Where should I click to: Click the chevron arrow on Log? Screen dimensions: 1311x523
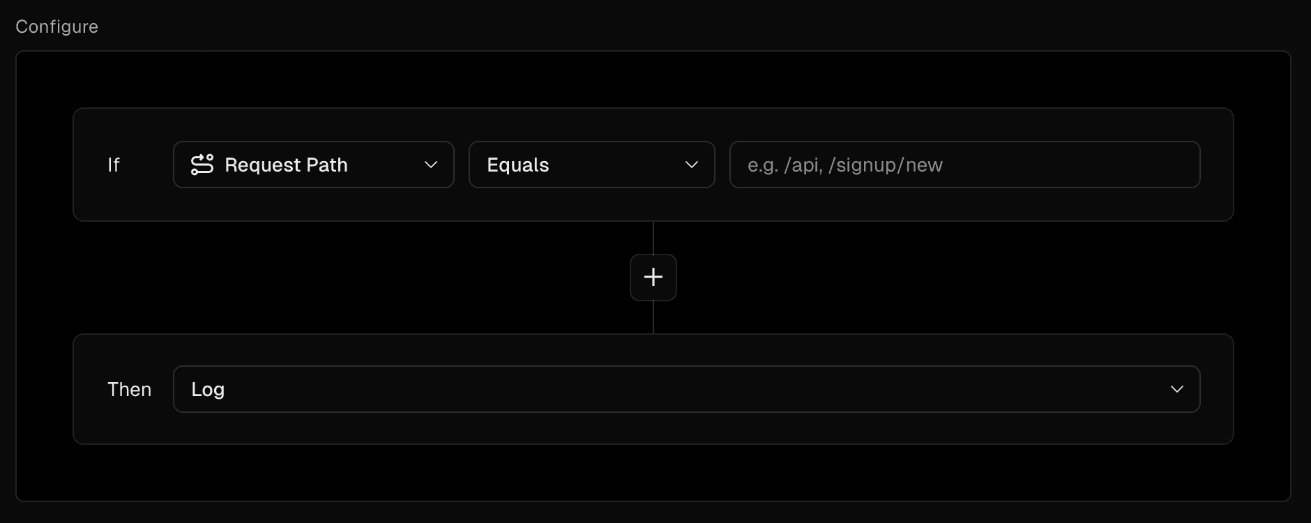coord(1177,389)
